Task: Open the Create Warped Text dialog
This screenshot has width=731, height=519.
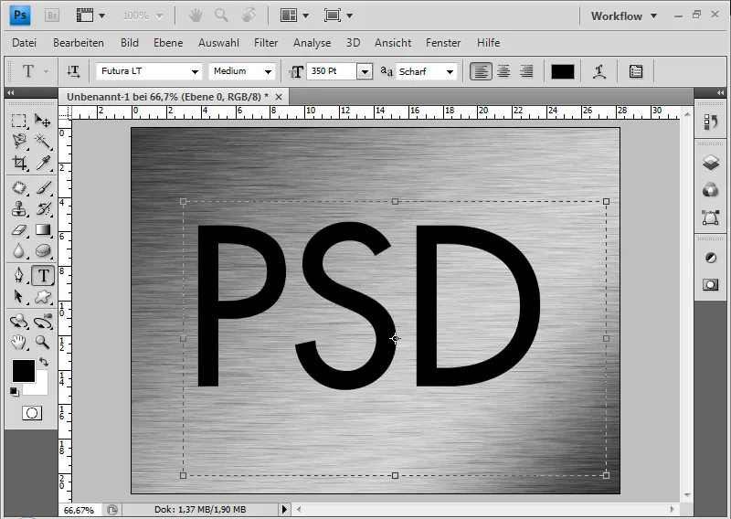Action: [599, 71]
